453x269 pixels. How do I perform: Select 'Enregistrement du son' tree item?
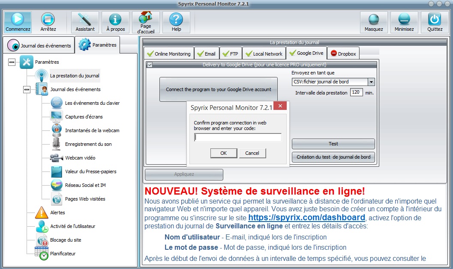pyautogui.click(x=88, y=144)
